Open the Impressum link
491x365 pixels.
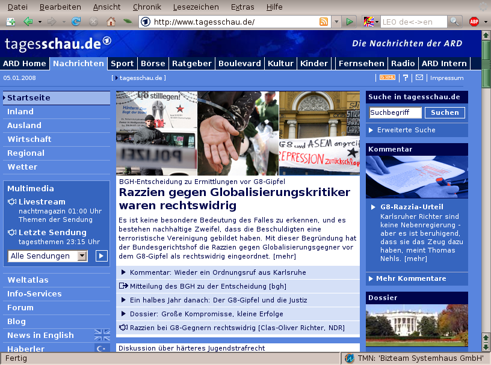pos(446,78)
